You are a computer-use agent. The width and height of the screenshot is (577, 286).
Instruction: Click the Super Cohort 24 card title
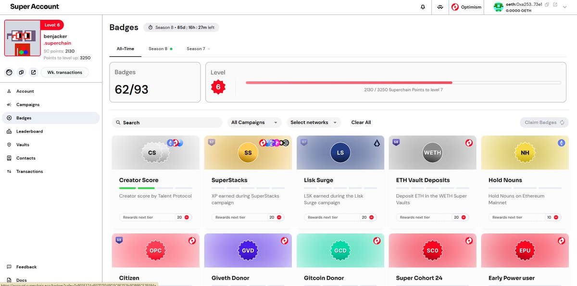[420, 278]
